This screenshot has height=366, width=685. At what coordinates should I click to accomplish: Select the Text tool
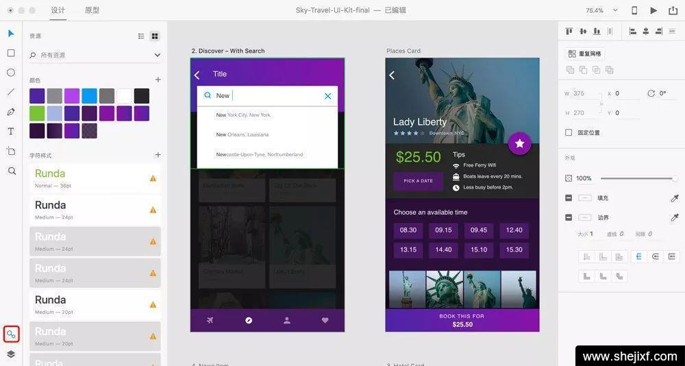tap(11, 131)
